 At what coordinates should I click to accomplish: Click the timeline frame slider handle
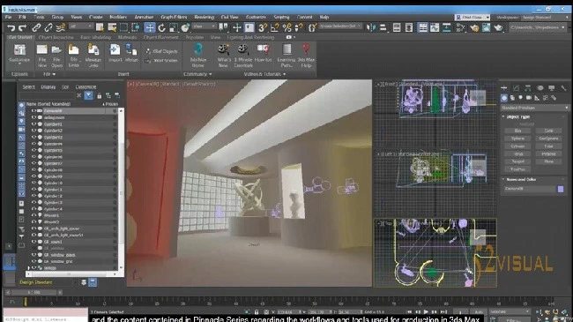(x=33, y=292)
